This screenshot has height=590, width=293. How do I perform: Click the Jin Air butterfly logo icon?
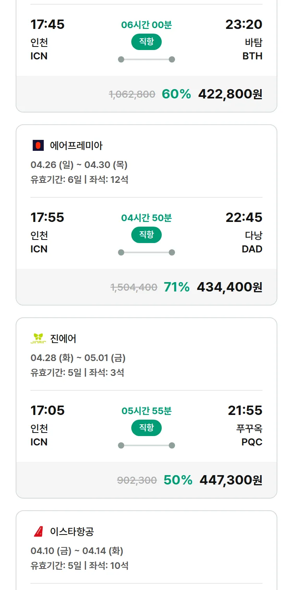pos(38,338)
